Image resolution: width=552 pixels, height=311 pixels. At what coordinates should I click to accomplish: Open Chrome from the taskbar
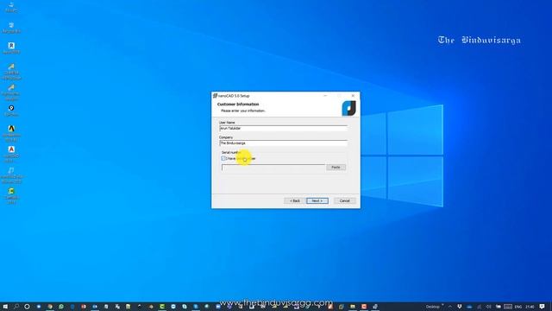click(x=50, y=307)
